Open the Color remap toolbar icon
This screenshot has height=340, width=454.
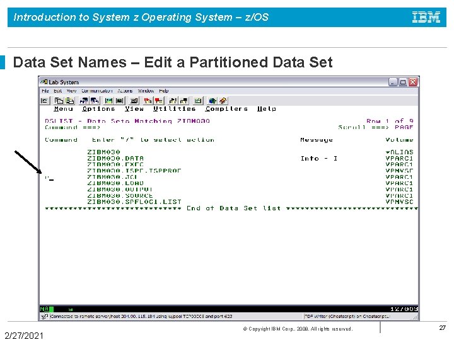click(x=120, y=101)
